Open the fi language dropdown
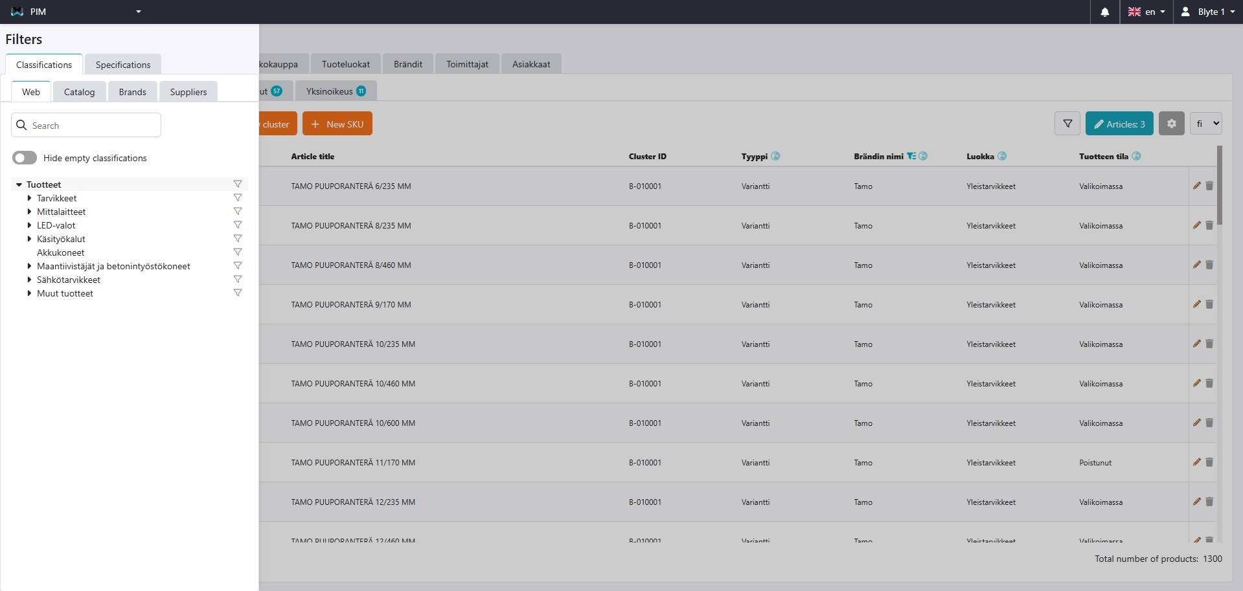 tap(1205, 124)
